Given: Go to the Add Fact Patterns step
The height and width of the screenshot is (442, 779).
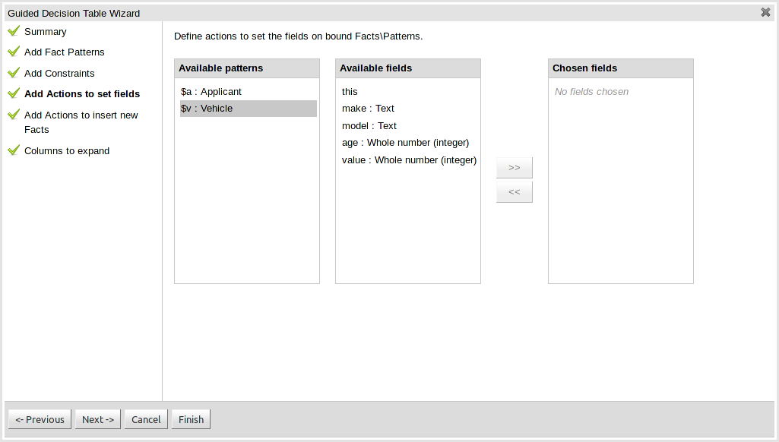Looking at the screenshot, I should (65, 52).
